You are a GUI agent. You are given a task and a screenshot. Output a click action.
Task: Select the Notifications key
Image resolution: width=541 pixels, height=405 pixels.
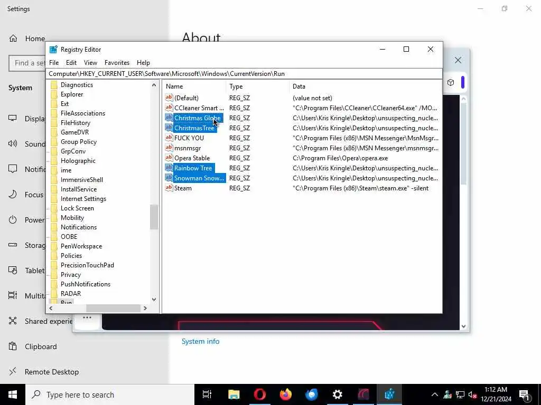click(79, 227)
